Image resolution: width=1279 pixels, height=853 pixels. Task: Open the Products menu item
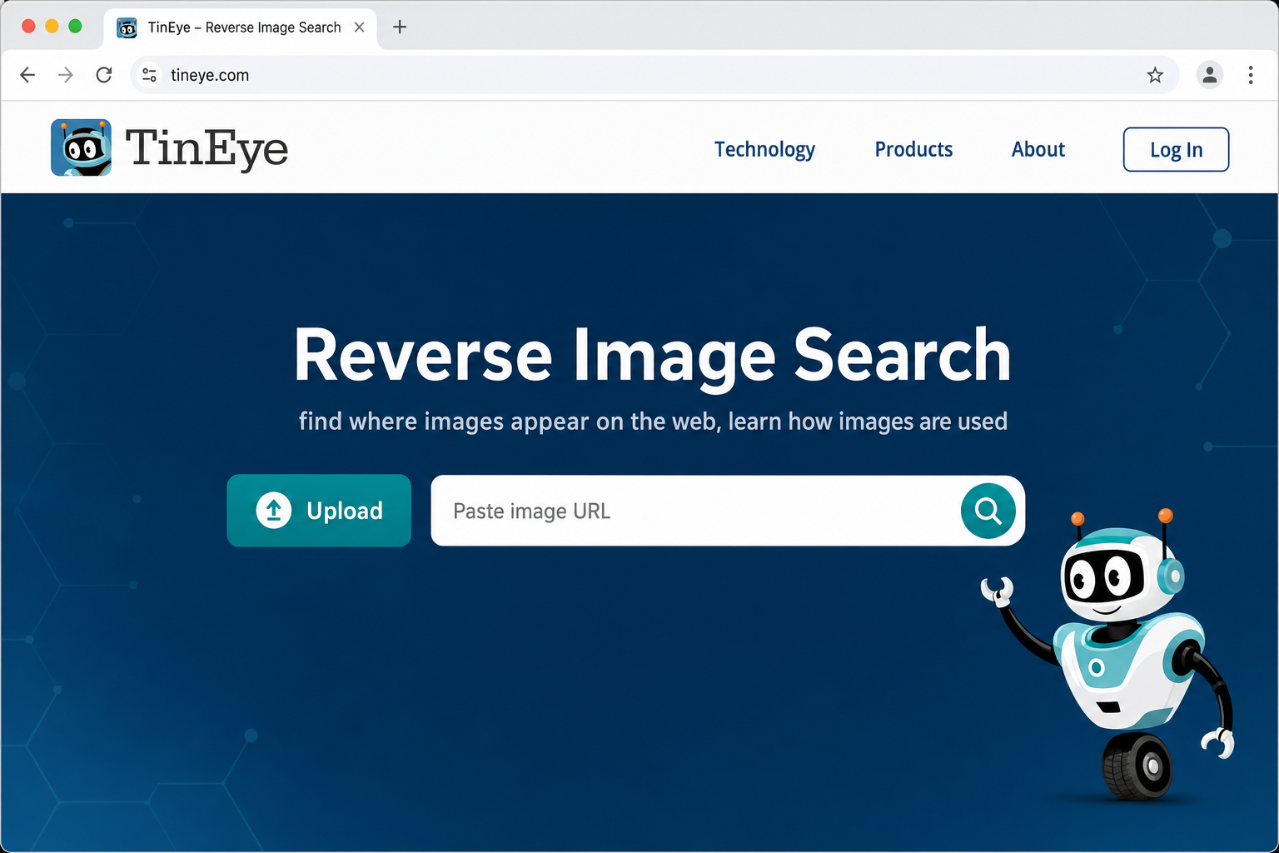[913, 149]
